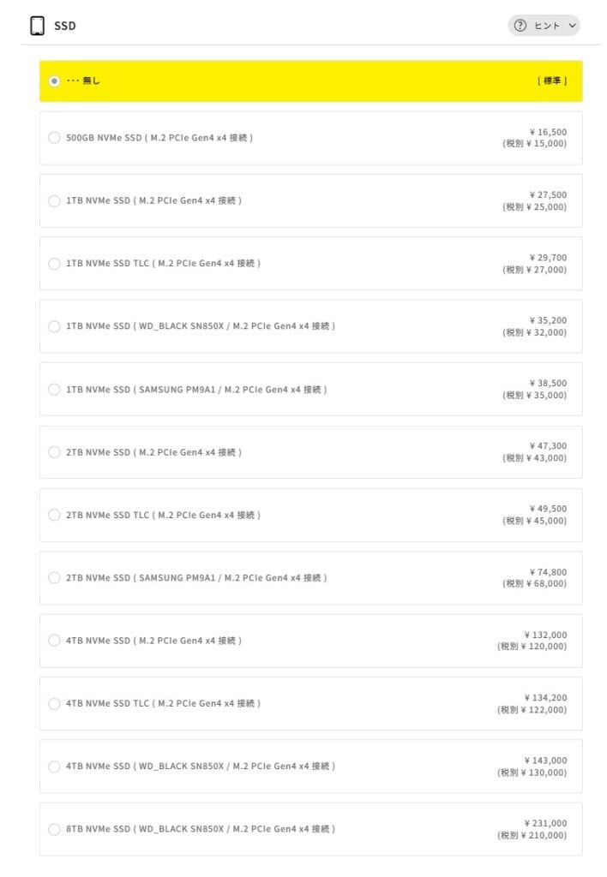The image size is (607, 877).
Task: Select 1TB NVMe SSD TLC option
Action: [55, 264]
